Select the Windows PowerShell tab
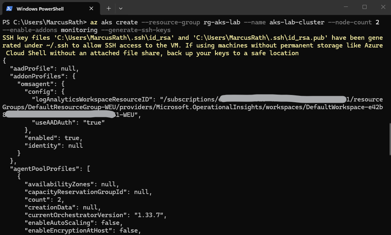391x235 pixels. [51, 9]
